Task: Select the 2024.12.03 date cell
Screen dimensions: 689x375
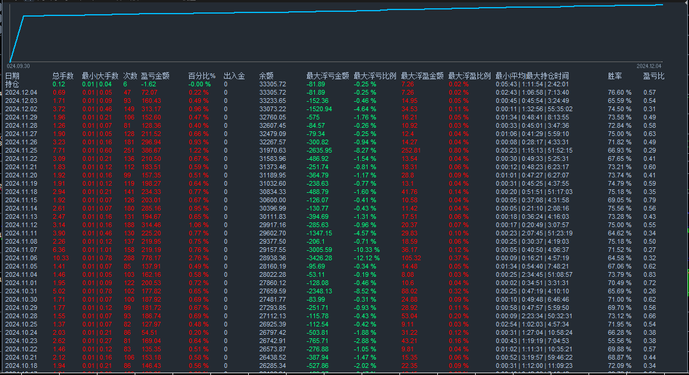Action: [21, 101]
